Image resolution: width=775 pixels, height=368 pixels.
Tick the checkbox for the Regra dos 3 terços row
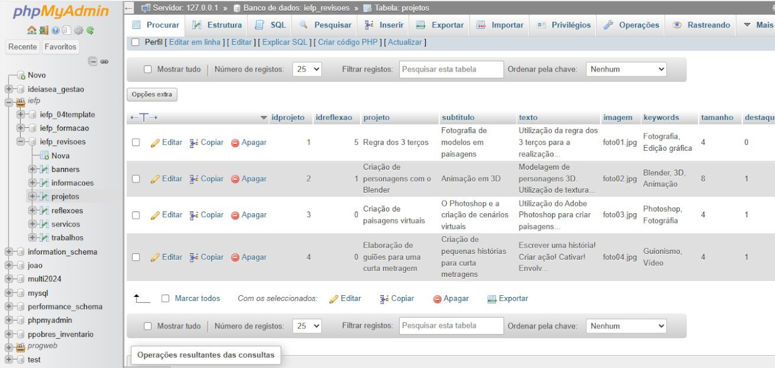point(137,143)
